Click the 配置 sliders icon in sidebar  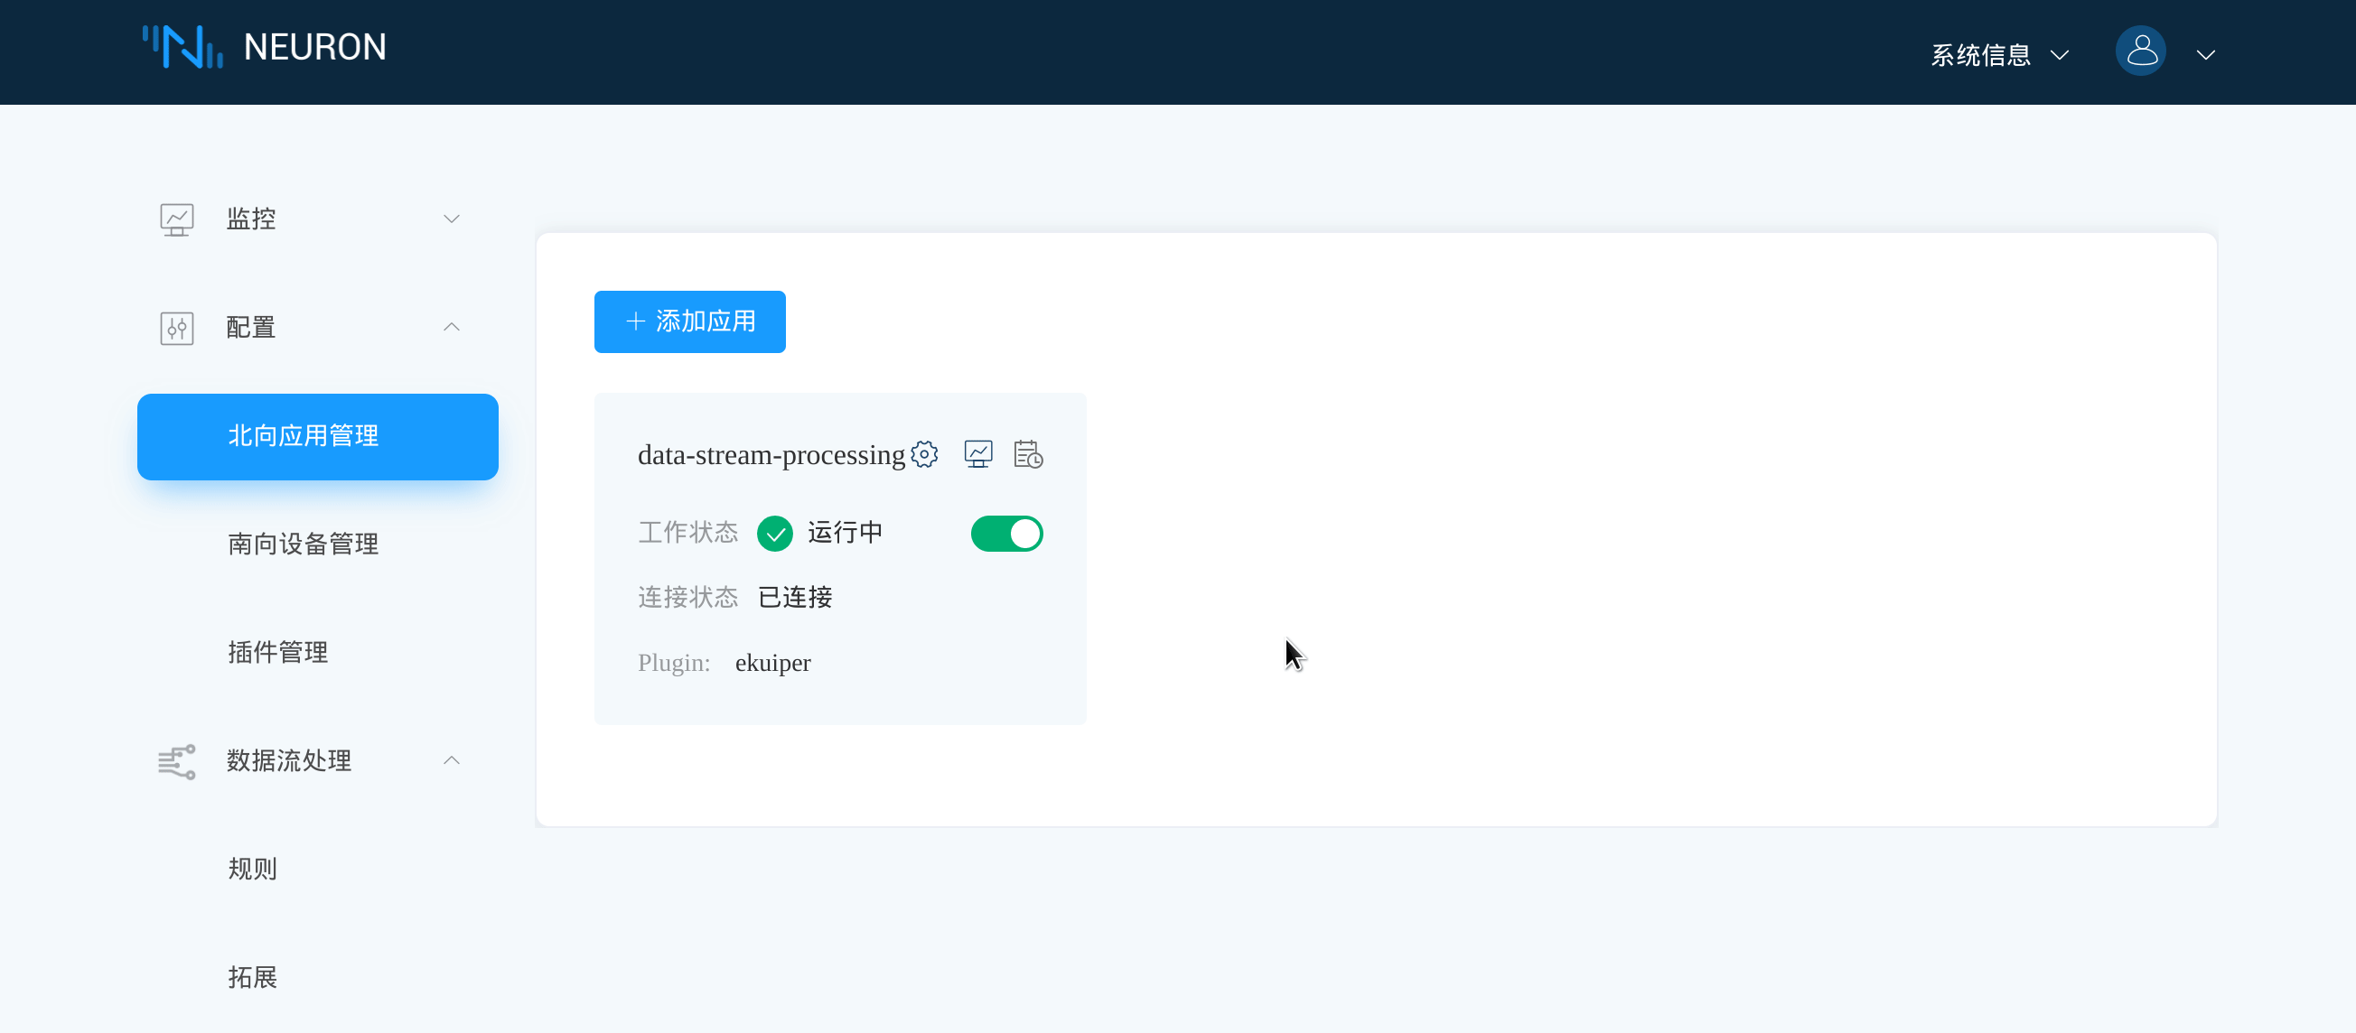pos(176,327)
